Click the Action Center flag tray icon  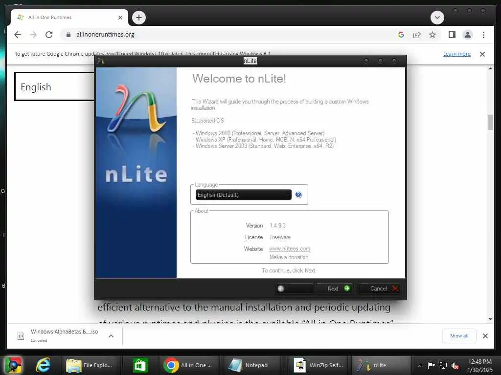431,365
